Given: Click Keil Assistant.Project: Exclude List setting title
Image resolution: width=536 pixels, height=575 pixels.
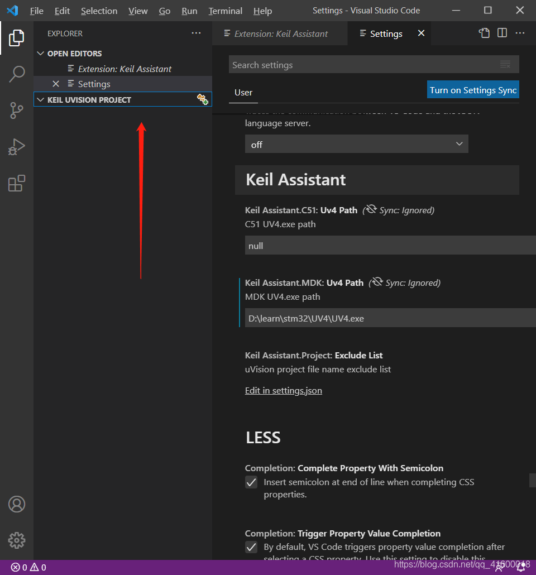Looking at the screenshot, I should [x=314, y=355].
